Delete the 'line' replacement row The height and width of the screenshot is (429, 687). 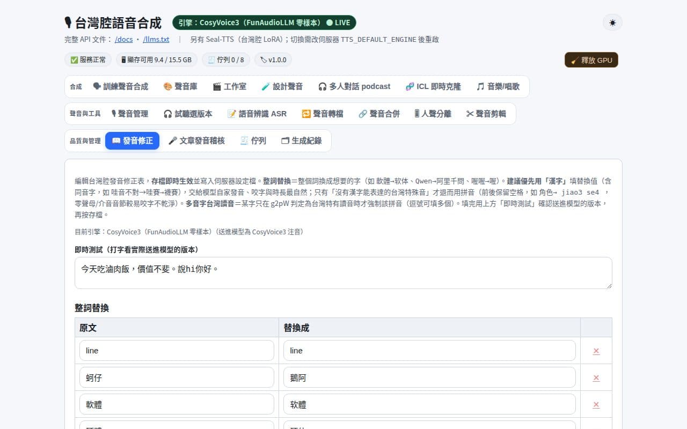[596, 351]
